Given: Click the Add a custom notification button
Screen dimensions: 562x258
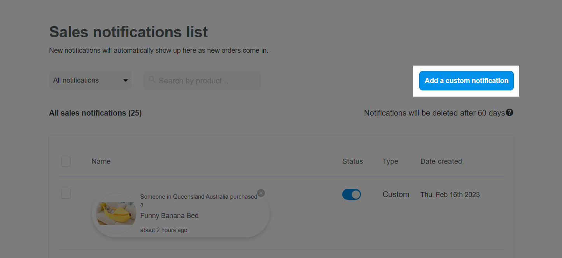Looking at the screenshot, I should [466, 81].
